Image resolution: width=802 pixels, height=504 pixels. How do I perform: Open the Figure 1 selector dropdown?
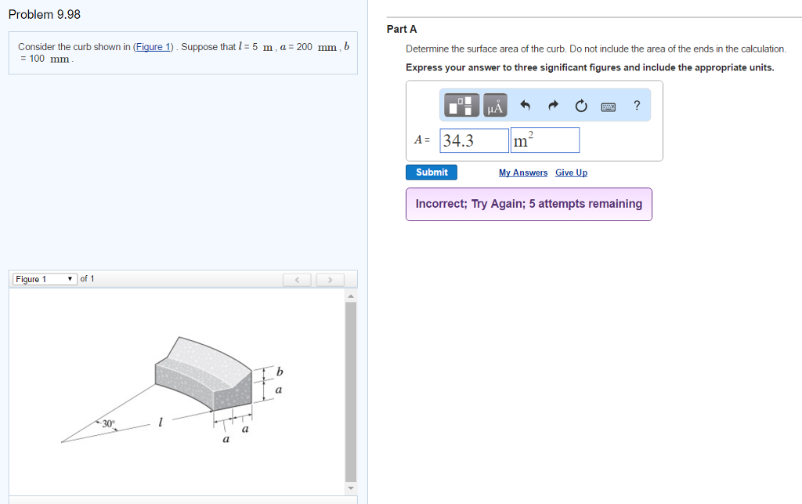pos(44,278)
